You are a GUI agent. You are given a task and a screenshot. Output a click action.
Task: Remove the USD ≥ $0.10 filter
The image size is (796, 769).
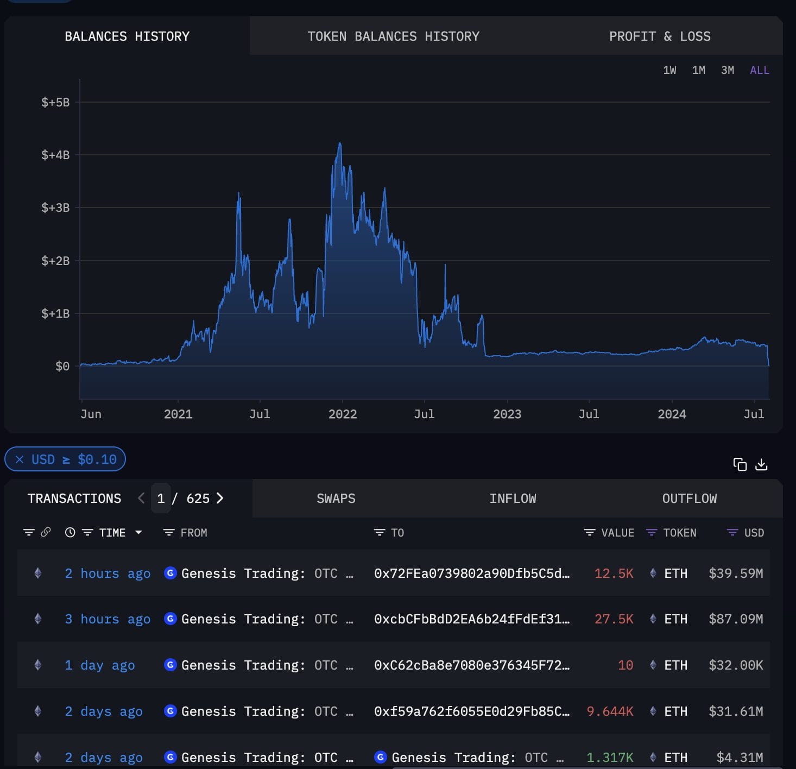[20, 459]
